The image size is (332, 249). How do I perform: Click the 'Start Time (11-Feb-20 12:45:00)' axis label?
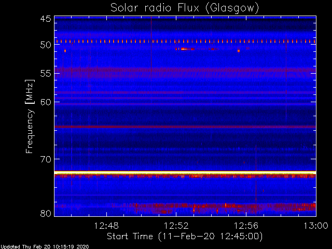coord(185,237)
